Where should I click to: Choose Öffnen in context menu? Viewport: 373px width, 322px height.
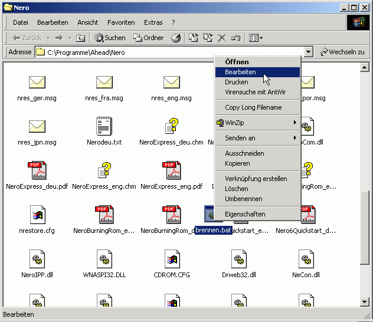click(257, 62)
